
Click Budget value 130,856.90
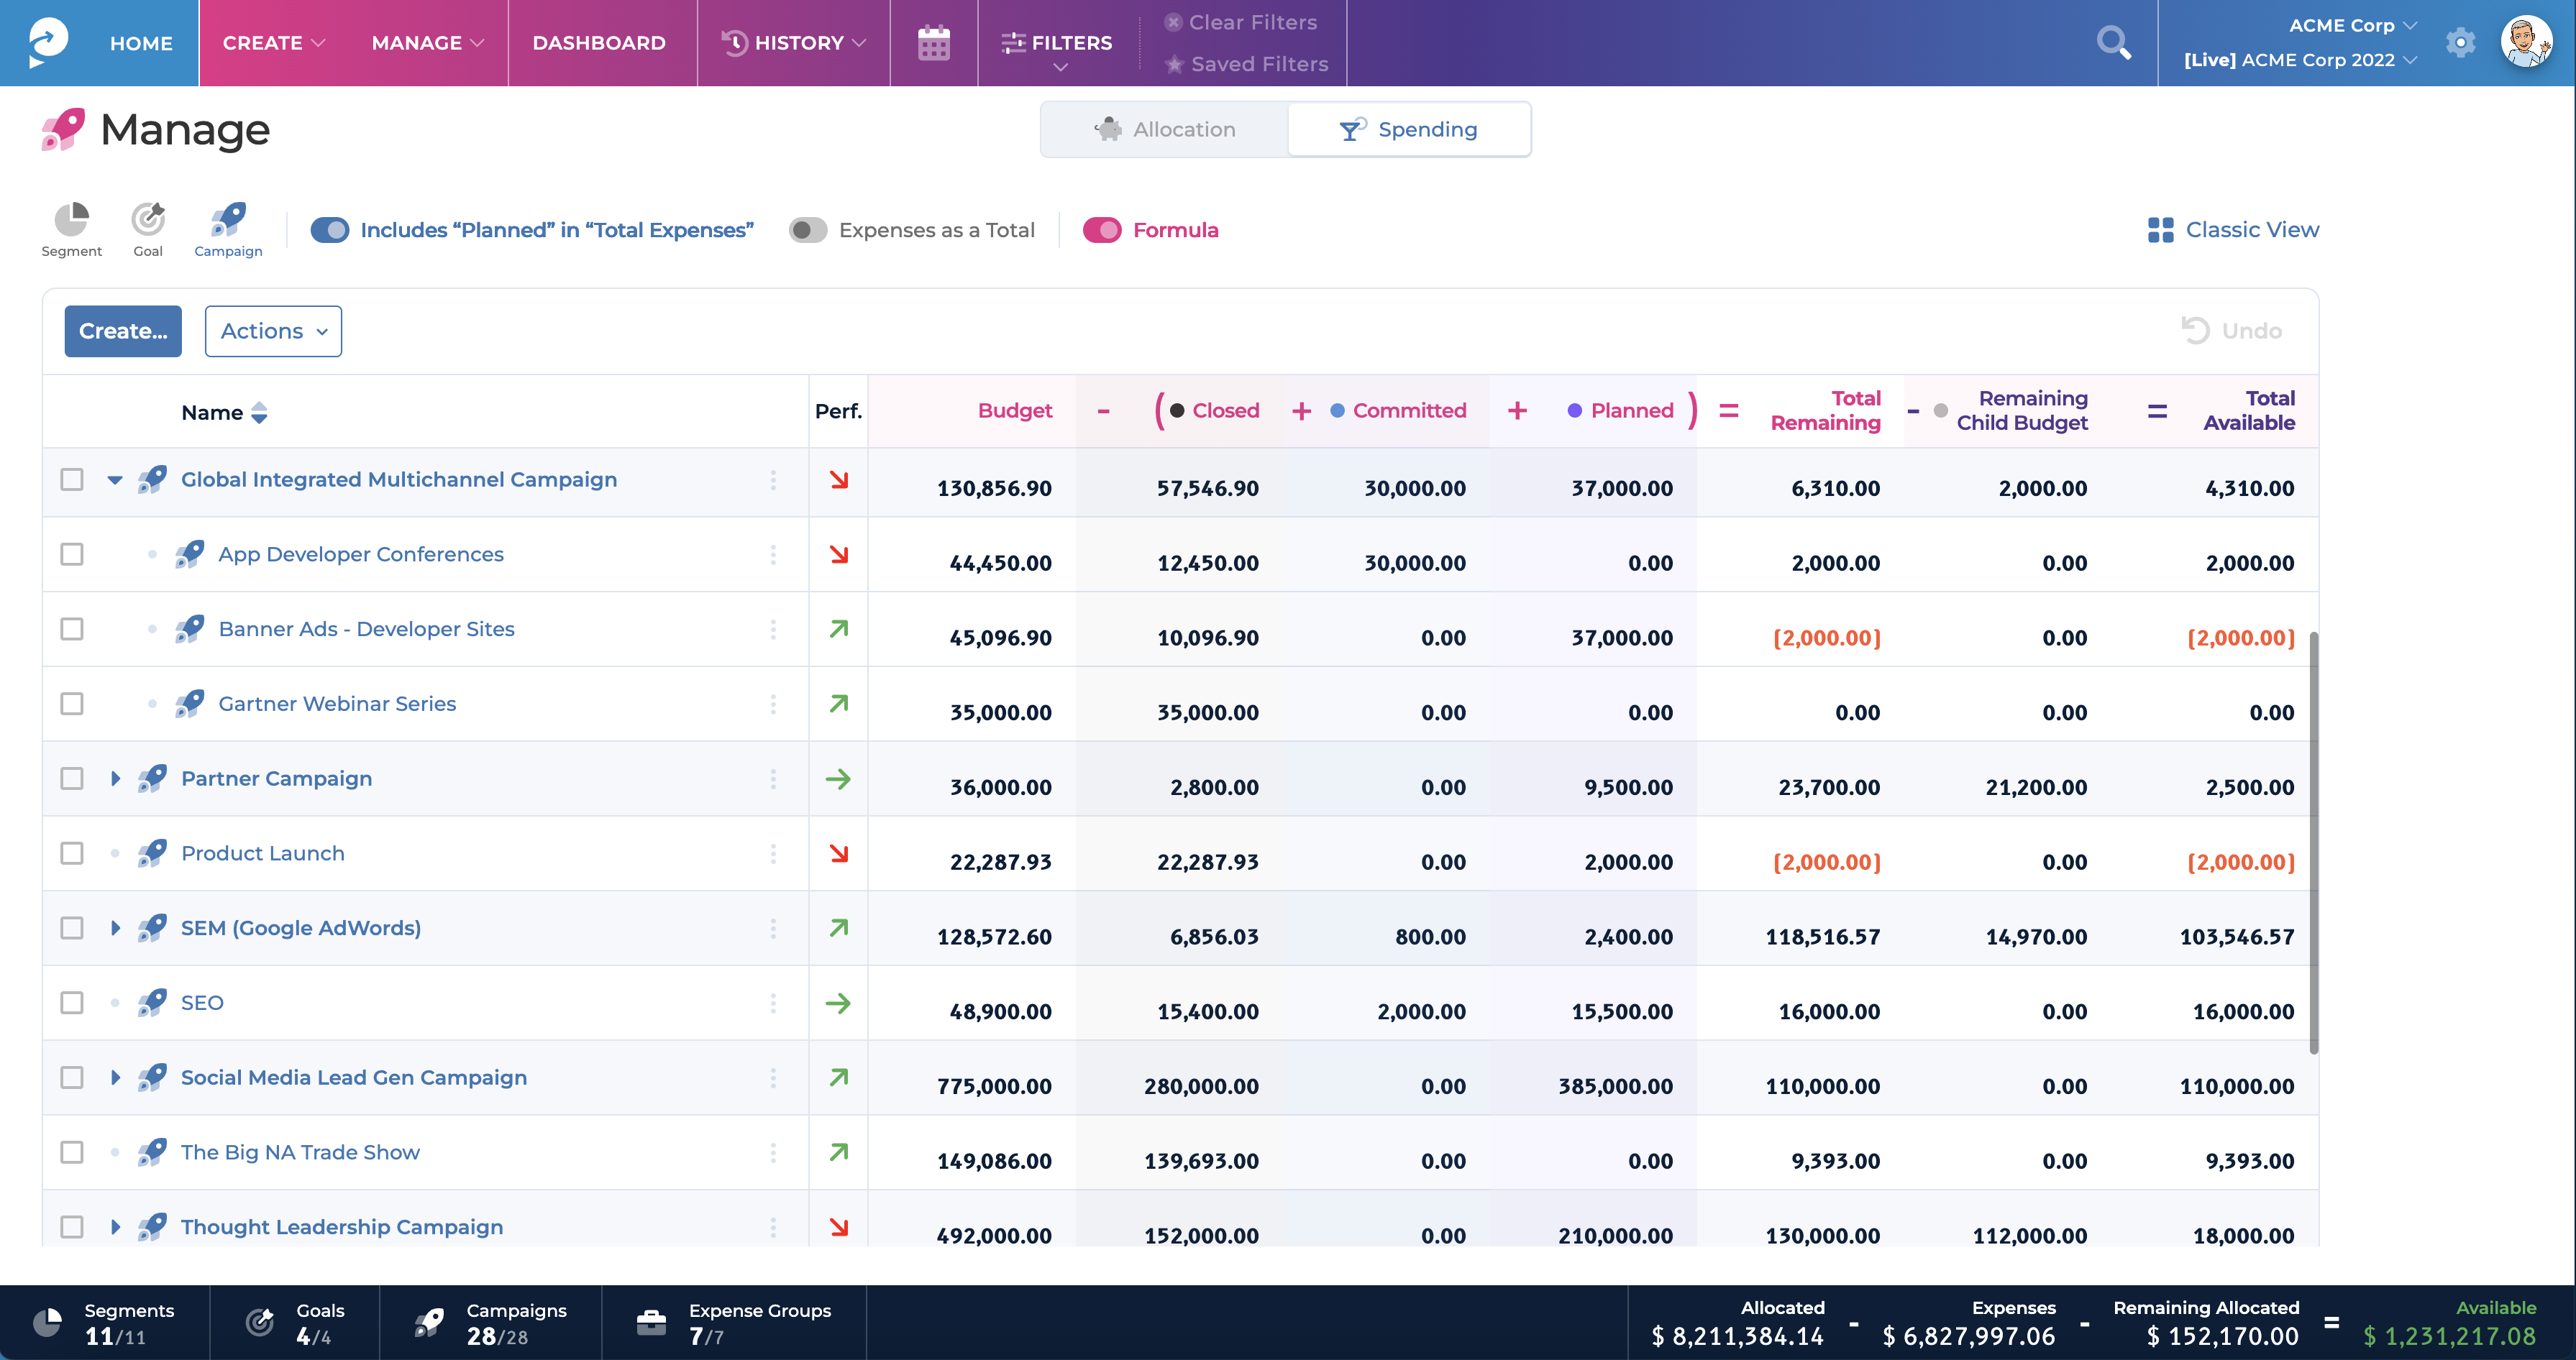[994, 489]
